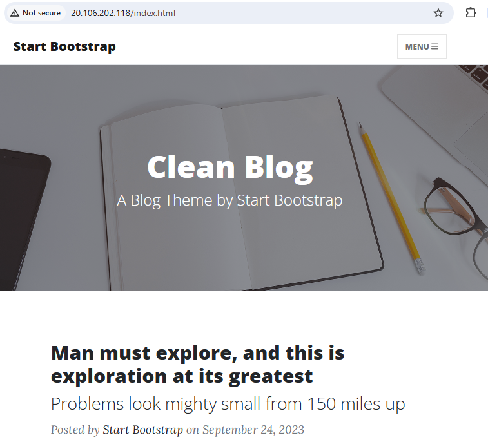Open the Extensions puzzle icon
Image resolution: width=488 pixels, height=442 pixels.
point(471,13)
